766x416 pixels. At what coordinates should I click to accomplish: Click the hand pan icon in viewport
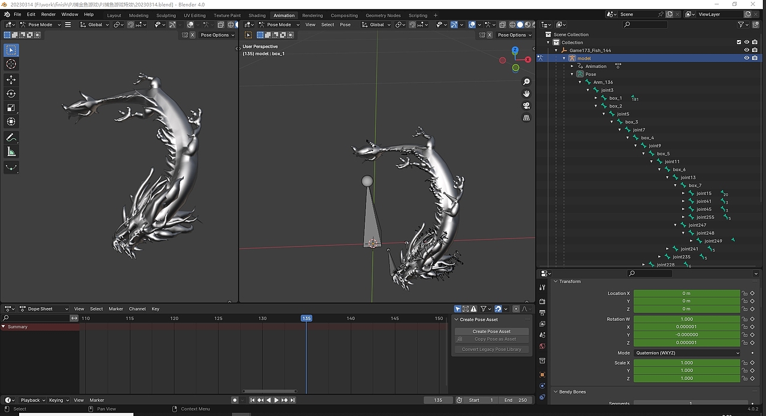[x=527, y=94]
